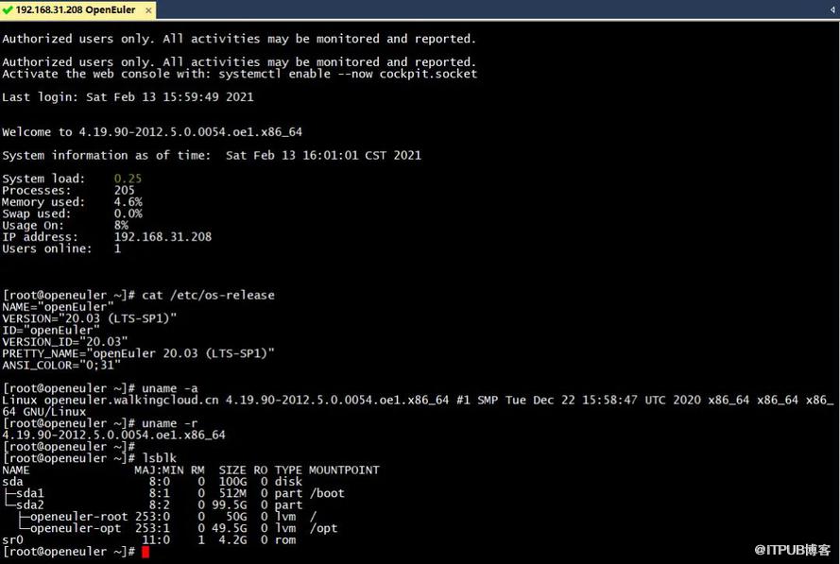Click the 99.5G size value
The height and width of the screenshot is (564, 840).
tap(230, 505)
